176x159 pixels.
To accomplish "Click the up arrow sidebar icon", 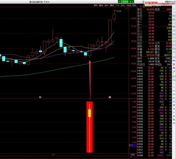I will pos(174,9).
